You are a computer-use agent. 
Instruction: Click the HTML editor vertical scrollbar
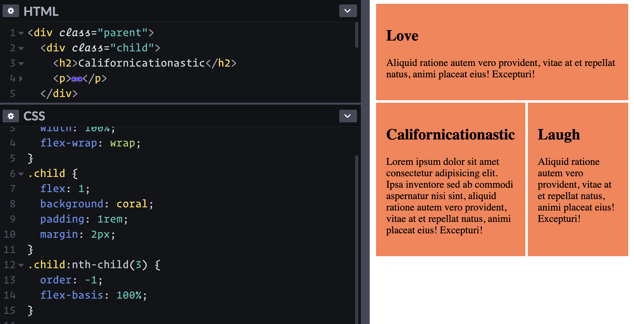click(357, 35)
